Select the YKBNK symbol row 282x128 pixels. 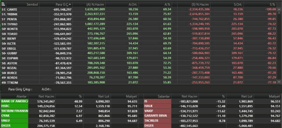click(x=139, y=14)
